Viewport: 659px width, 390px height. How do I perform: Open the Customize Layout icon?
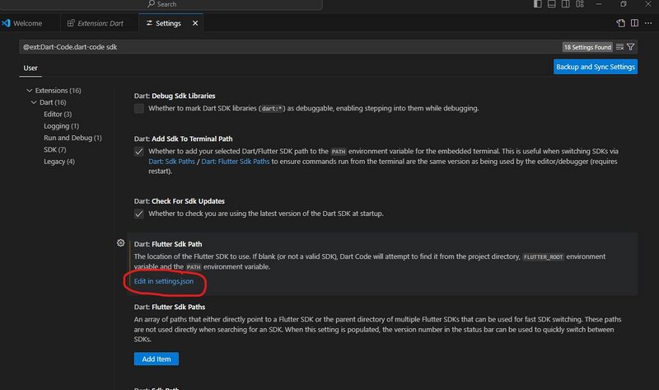580,4
